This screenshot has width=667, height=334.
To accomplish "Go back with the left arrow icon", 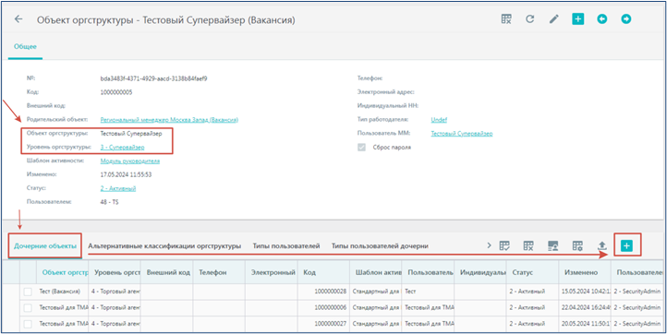I will point(18,19).
